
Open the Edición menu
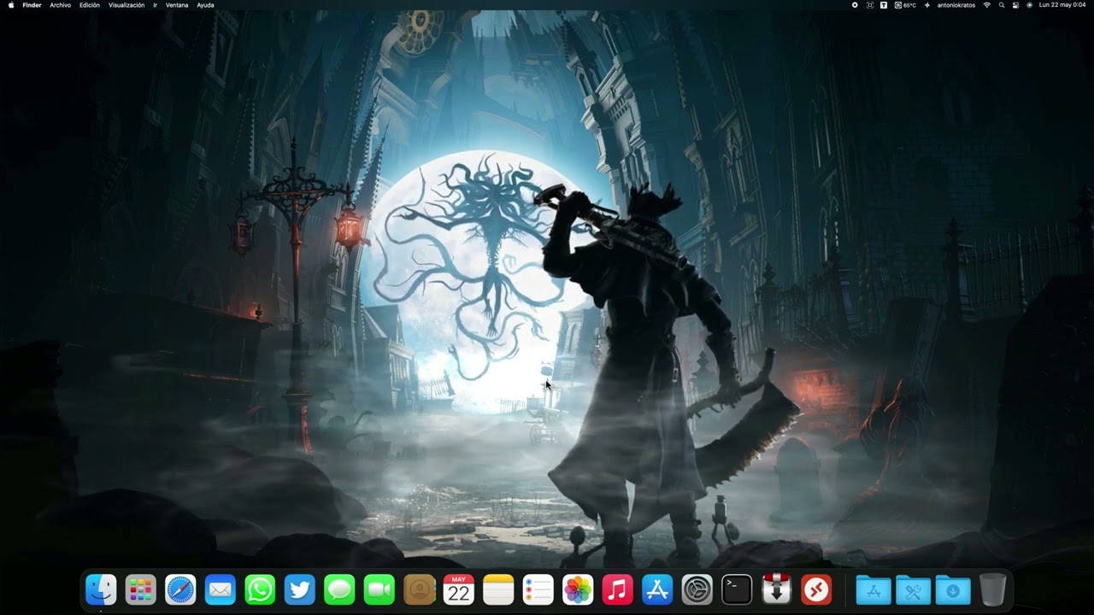pos(90,5)
